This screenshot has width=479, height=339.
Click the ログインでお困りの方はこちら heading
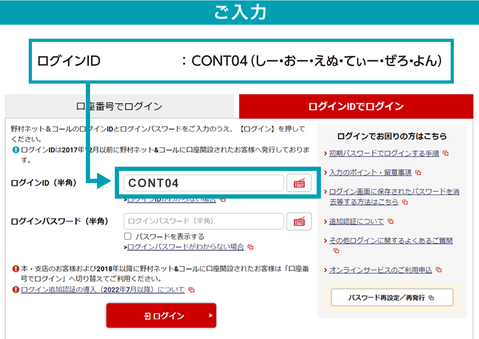pyautogui.click(x=392, y=136)
